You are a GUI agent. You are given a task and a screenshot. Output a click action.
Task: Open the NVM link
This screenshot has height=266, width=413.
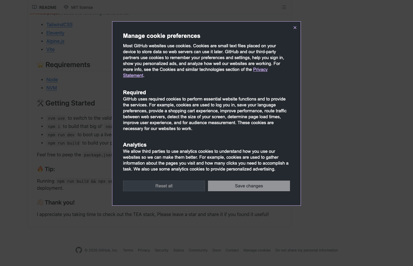(51, 88)
